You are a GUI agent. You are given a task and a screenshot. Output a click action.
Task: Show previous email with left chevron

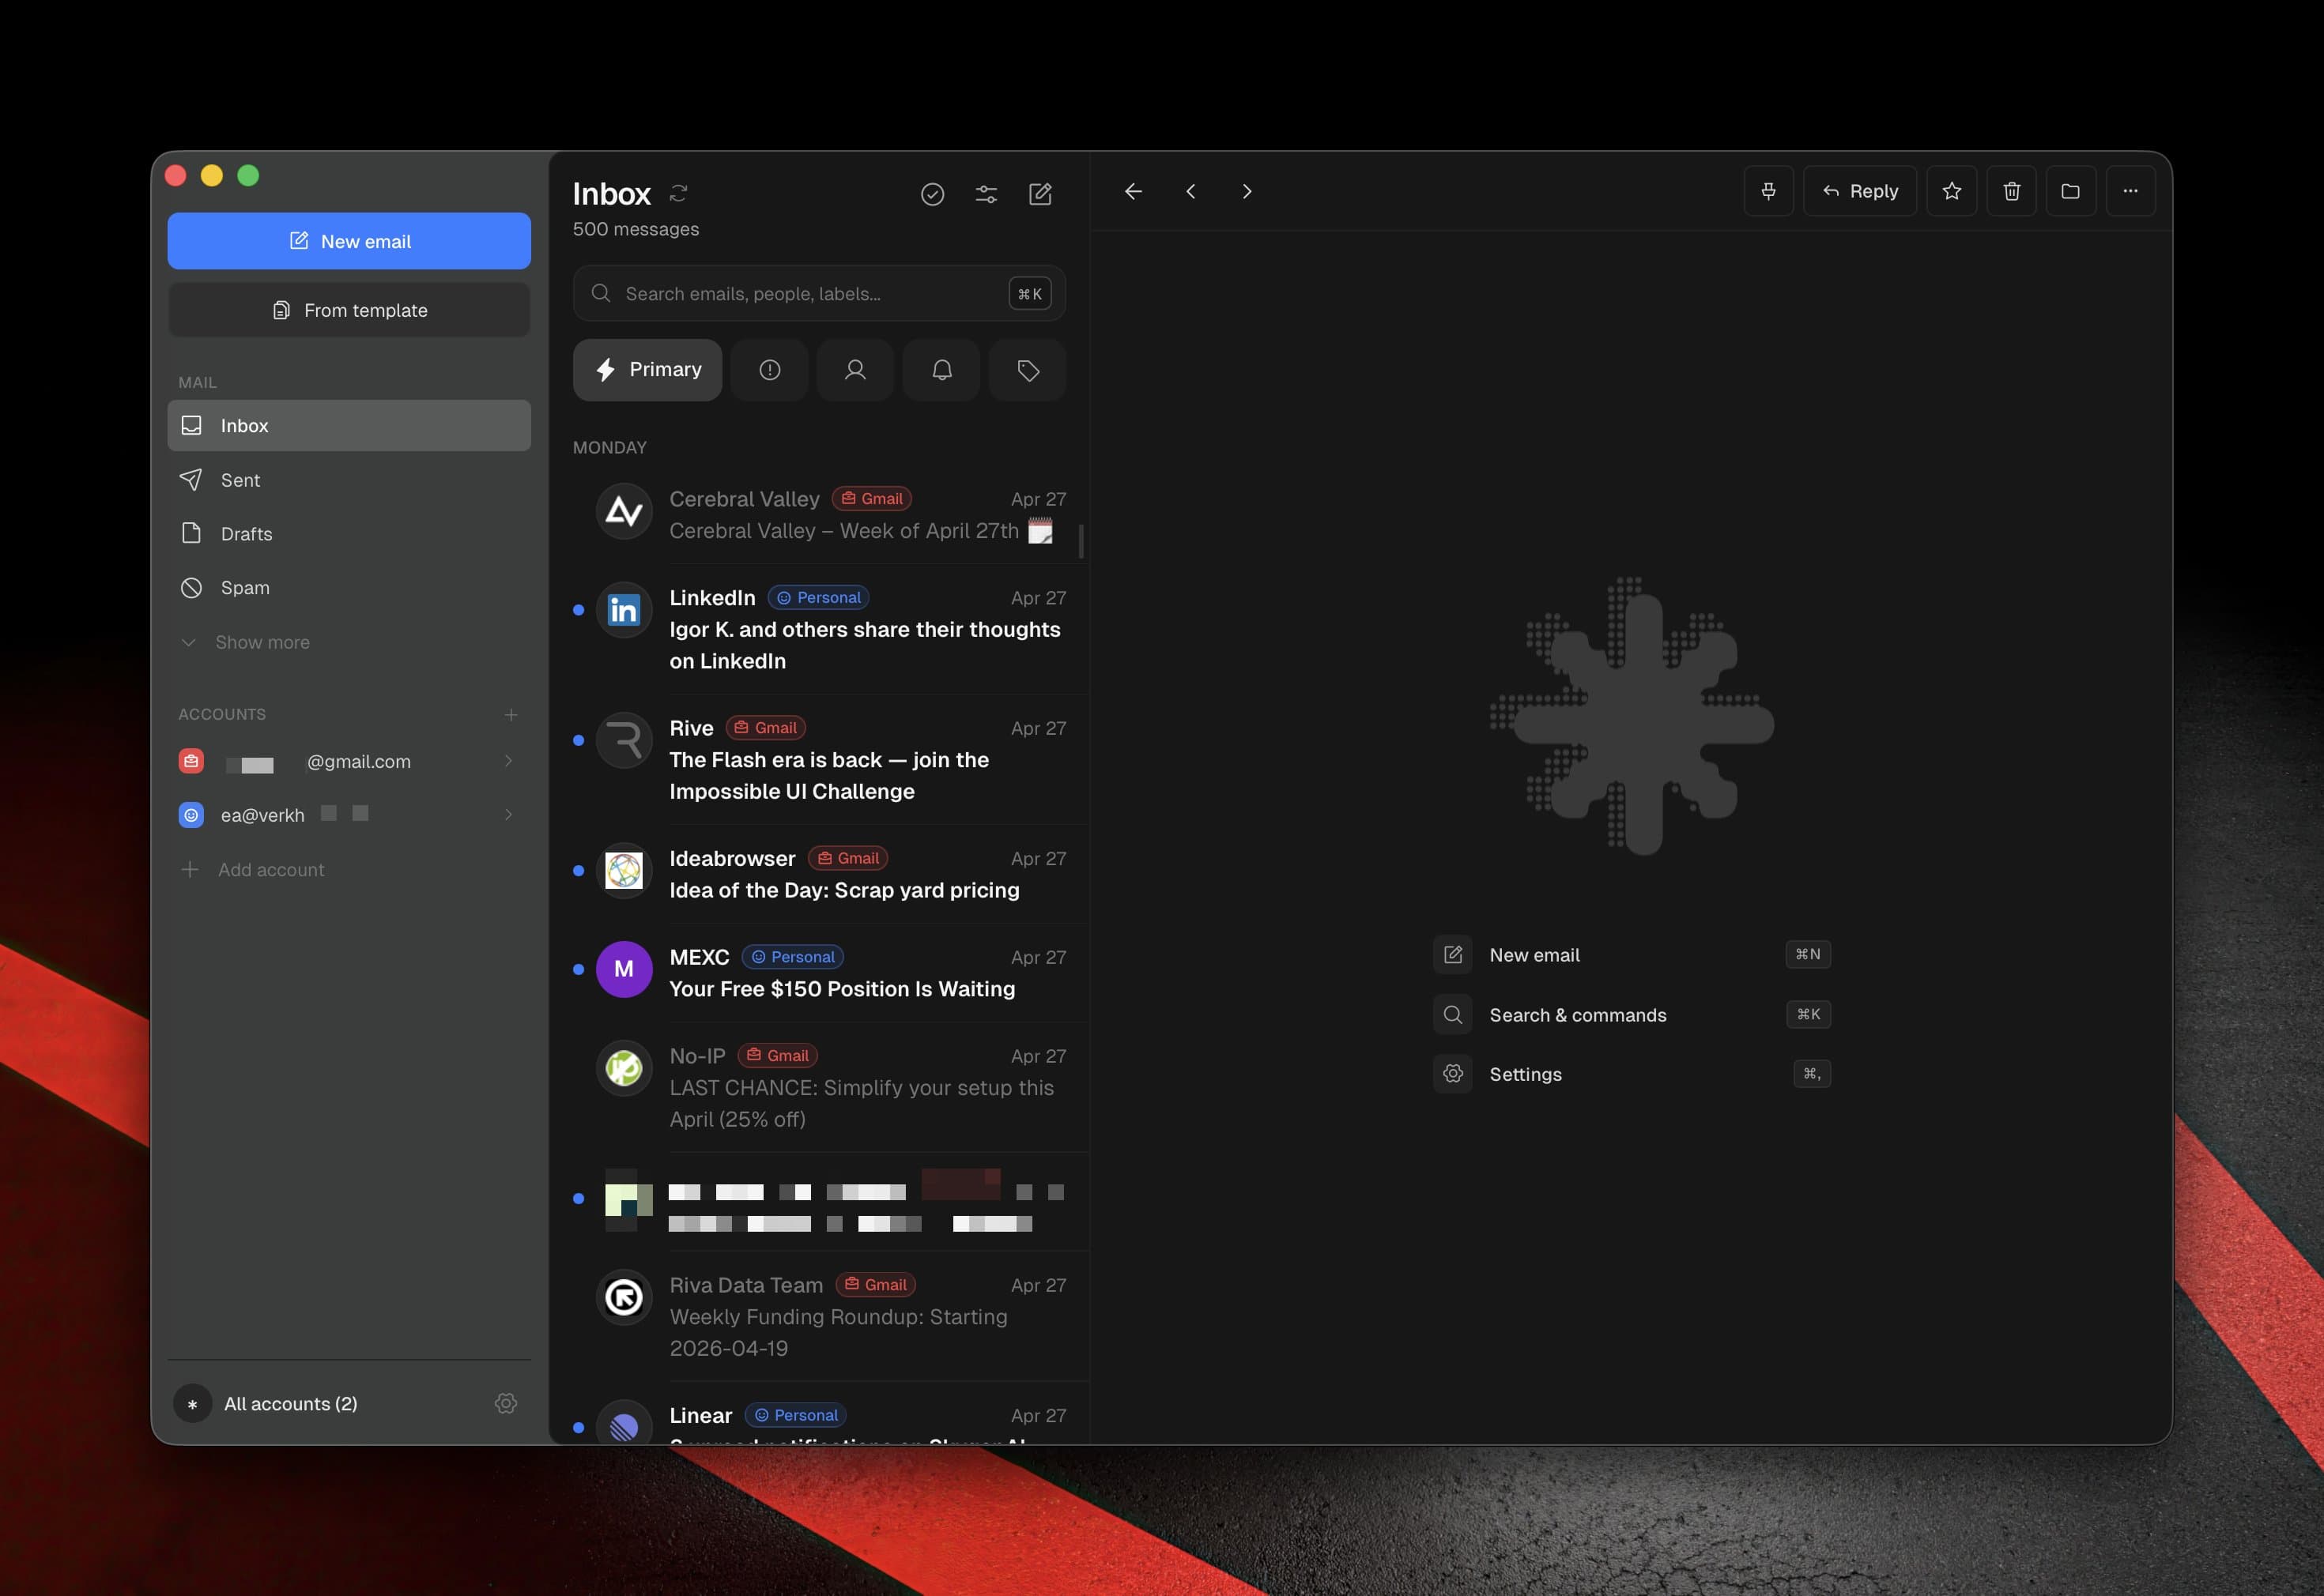[1190, 191]
